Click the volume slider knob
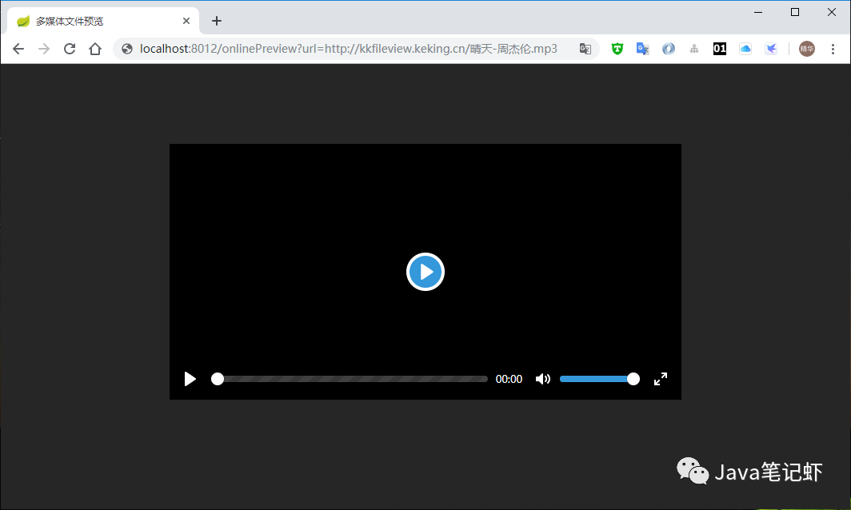 coord(633,379)
